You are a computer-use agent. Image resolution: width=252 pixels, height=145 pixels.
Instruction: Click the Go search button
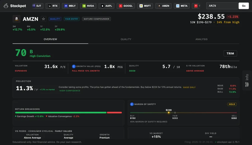(x=244, y=6)
